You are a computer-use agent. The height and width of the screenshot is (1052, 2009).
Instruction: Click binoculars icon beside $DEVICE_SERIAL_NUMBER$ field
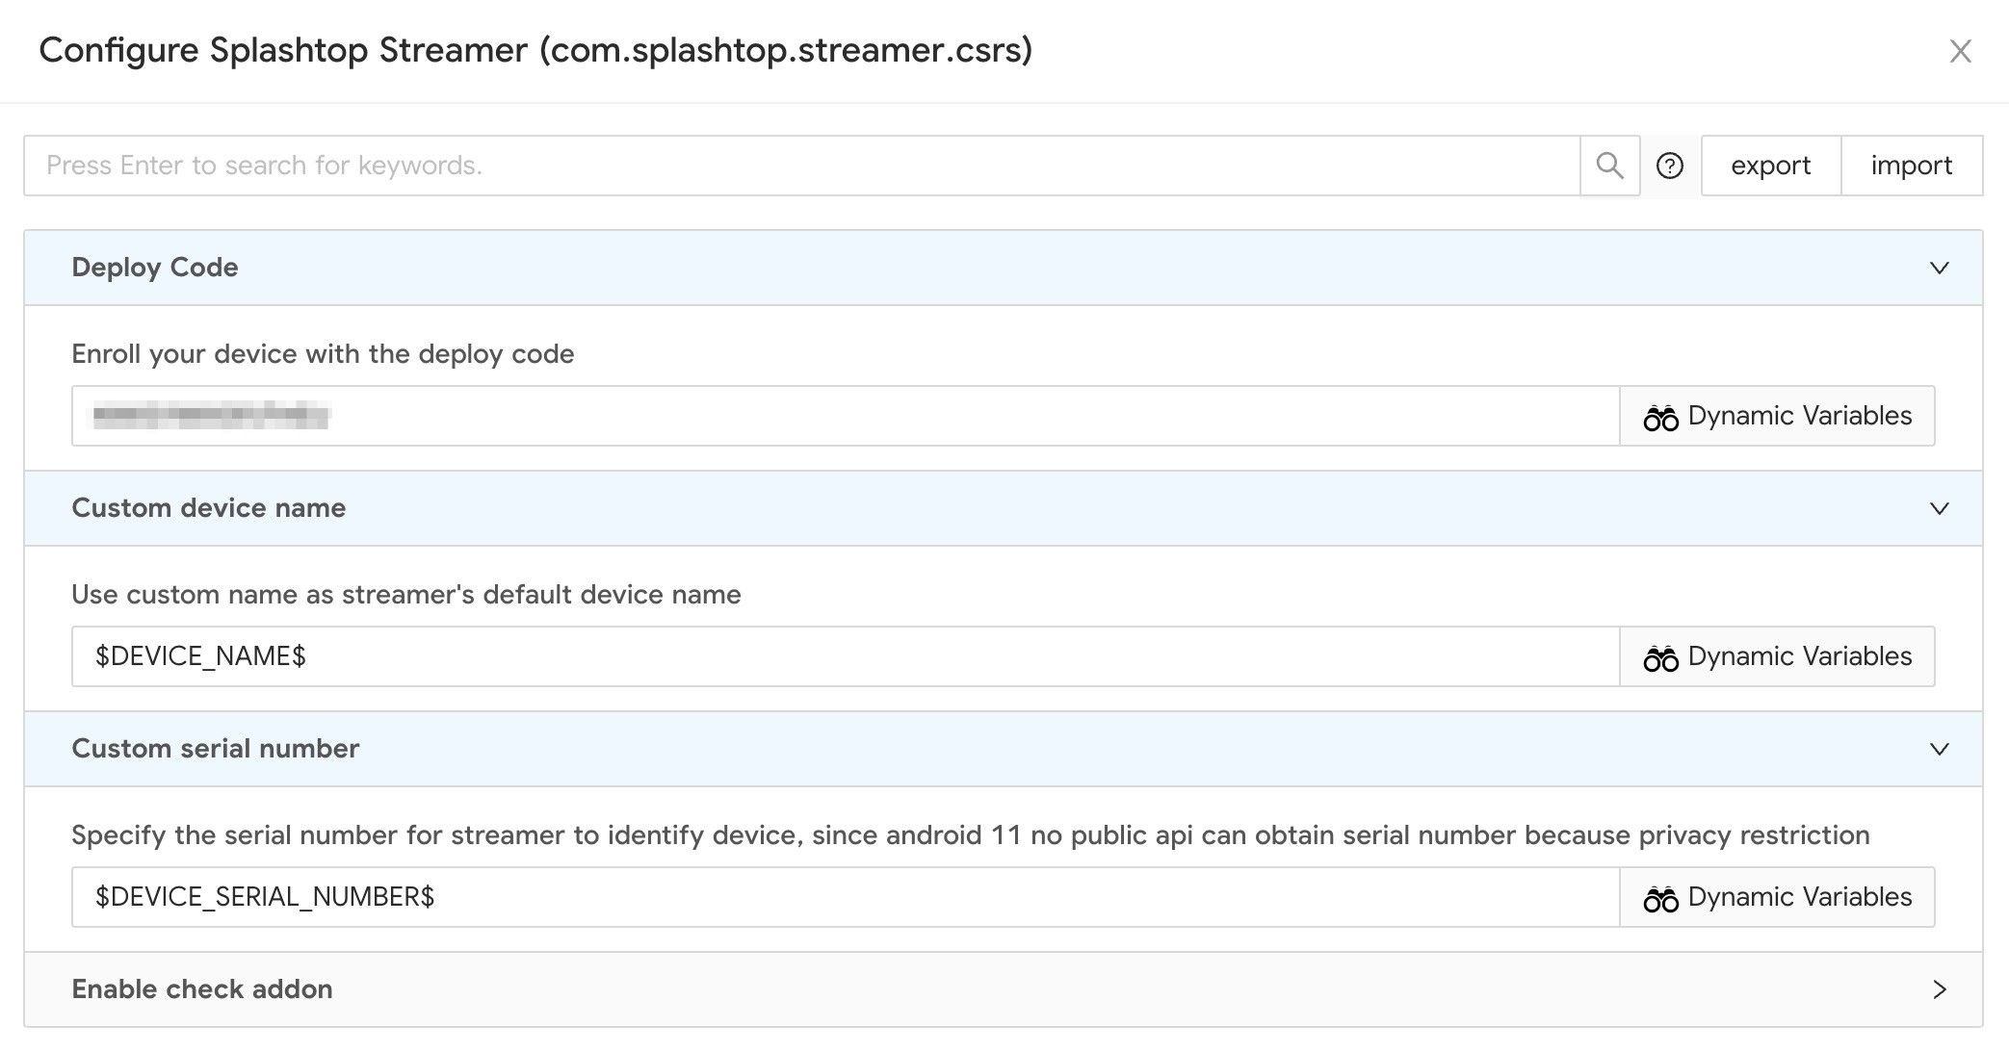point(1660,898)
